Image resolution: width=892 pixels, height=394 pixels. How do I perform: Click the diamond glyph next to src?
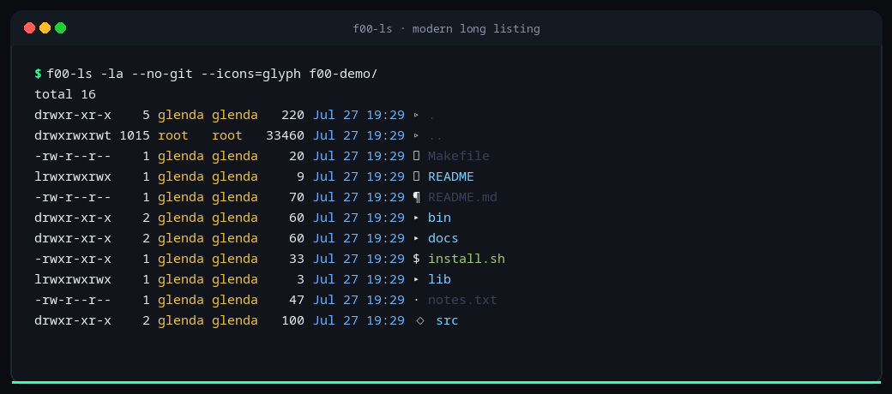pos(420,320)
